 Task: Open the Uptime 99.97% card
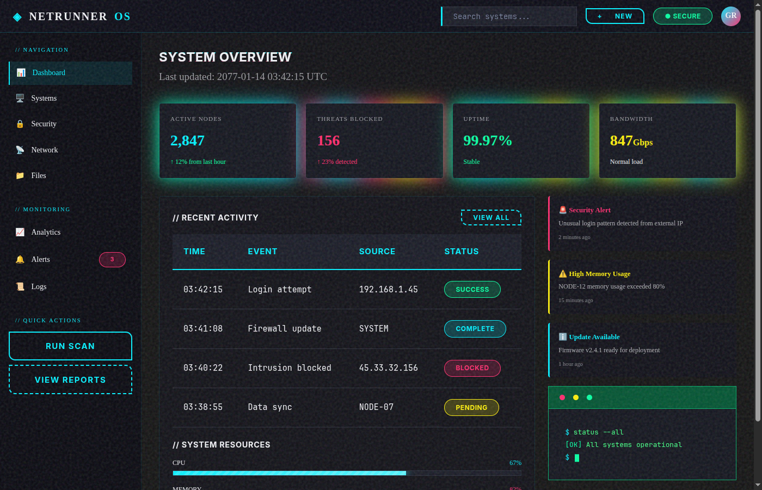pyautogui.click(x=521, y=140)
